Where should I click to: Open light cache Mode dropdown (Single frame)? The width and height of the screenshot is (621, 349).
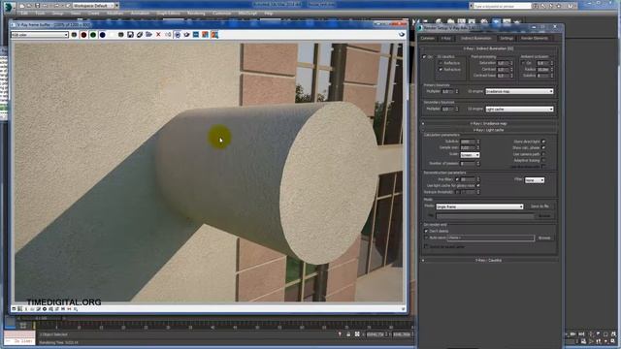click(x=479, y=206)
